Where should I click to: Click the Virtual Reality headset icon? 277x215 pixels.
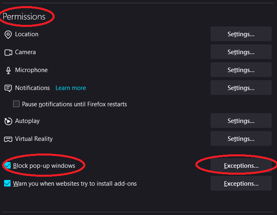(x=8, y=139)
